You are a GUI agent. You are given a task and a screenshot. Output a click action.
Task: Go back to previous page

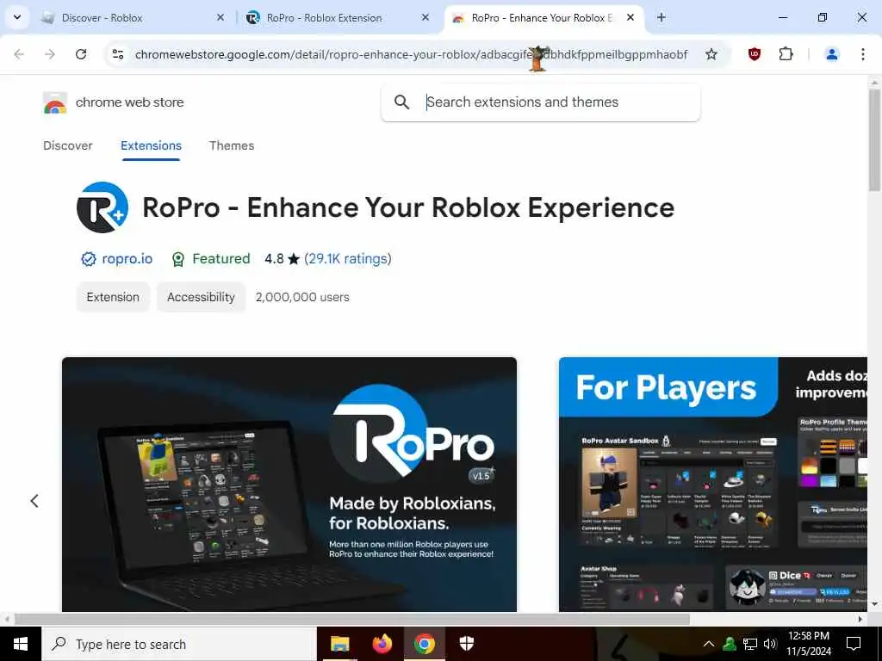[19, 54]
